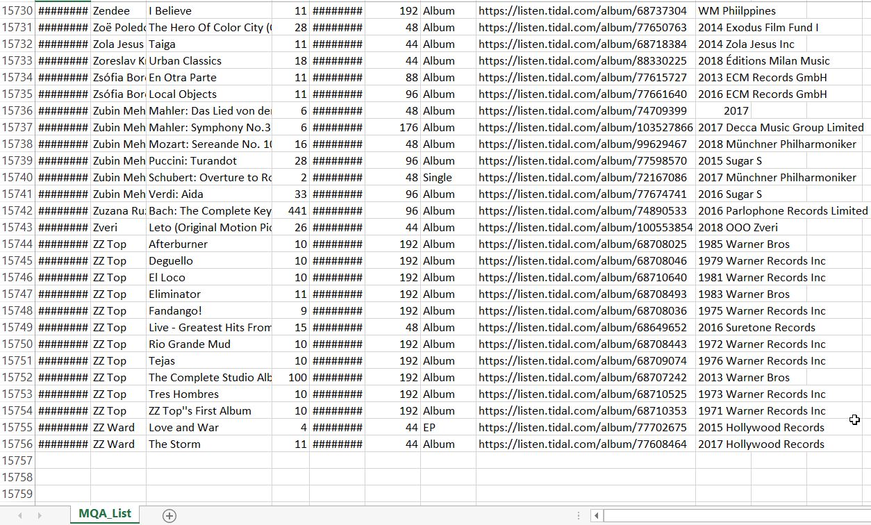871x525 pixels.
Task: Go to next sheet tab arrow
Action: (39, 515)
